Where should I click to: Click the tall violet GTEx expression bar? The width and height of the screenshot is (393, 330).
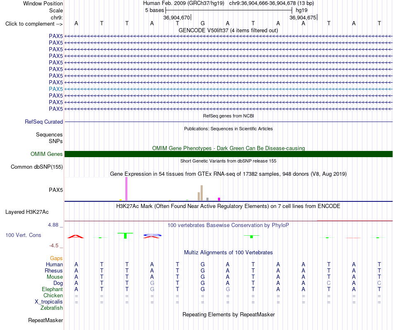coord(126,189)
